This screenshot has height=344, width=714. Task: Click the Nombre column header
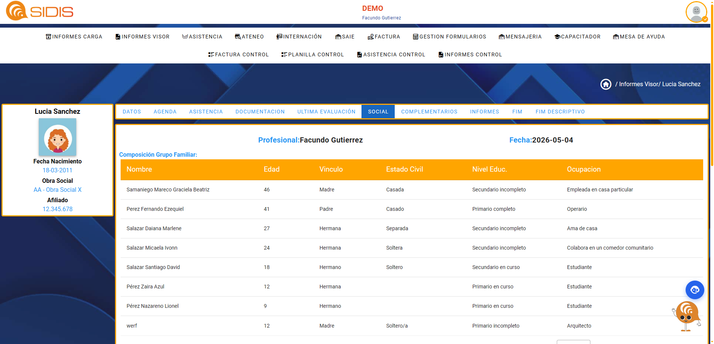(x=139, y=169)
